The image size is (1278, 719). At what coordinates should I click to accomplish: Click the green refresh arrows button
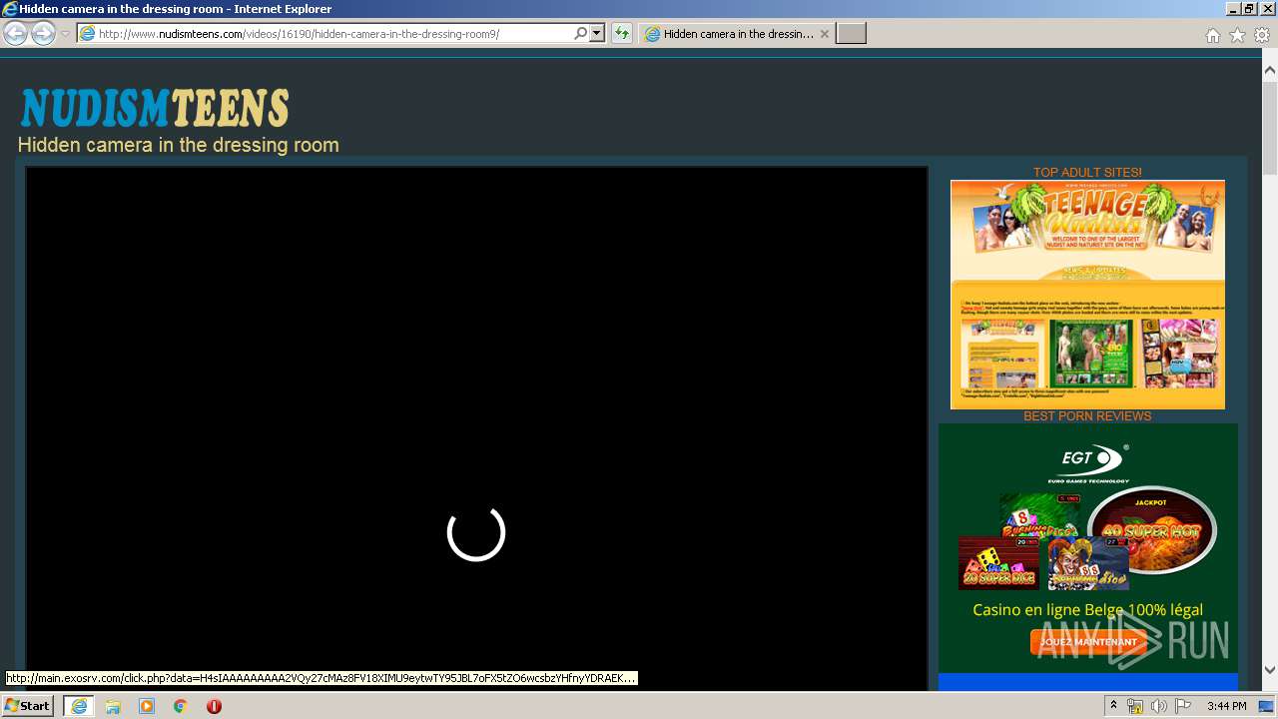tap(622, 34)
